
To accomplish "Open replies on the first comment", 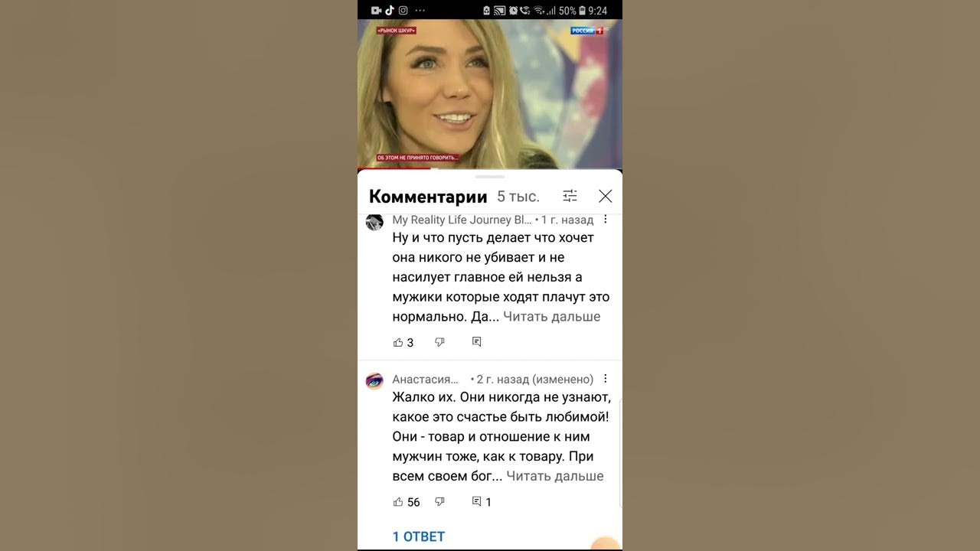I will coord(476,342).
